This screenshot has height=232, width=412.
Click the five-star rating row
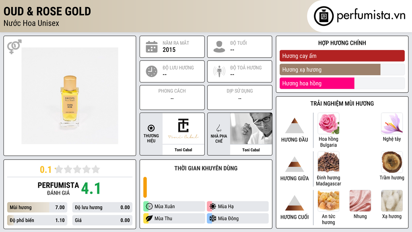click(x=77, y=169)
